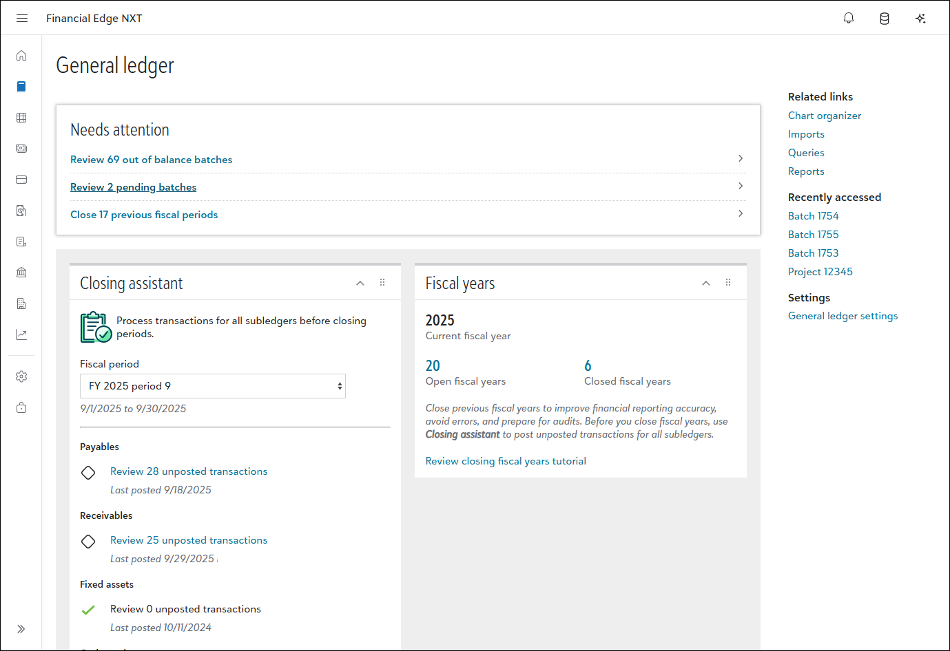
Task: Open Batch 1754 from Recently accessed
Action: pos(813,216)
